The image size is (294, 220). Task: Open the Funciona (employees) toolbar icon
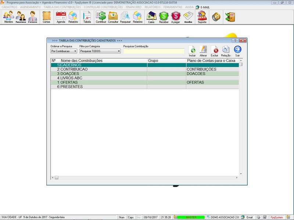pyautogui.click(x=21, y=17)
